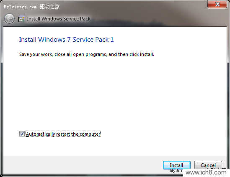Click the gray footer bar left of Install
The image size is (230, 177).
pos(82,165)
